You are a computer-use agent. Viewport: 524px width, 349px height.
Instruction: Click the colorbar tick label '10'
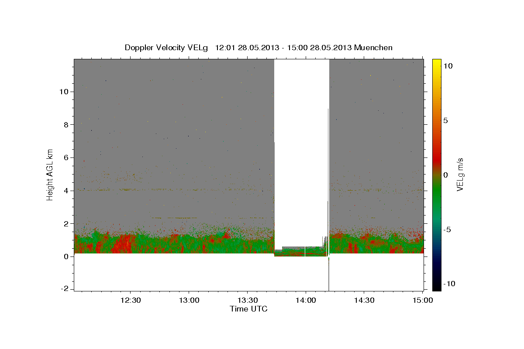[448, 65]
